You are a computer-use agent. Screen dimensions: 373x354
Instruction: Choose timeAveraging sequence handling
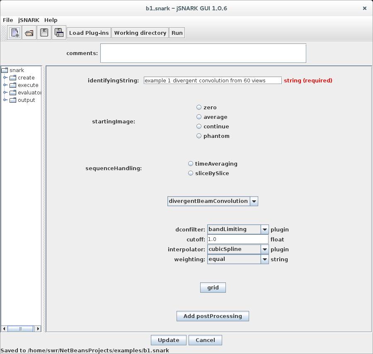coord(191,164)
